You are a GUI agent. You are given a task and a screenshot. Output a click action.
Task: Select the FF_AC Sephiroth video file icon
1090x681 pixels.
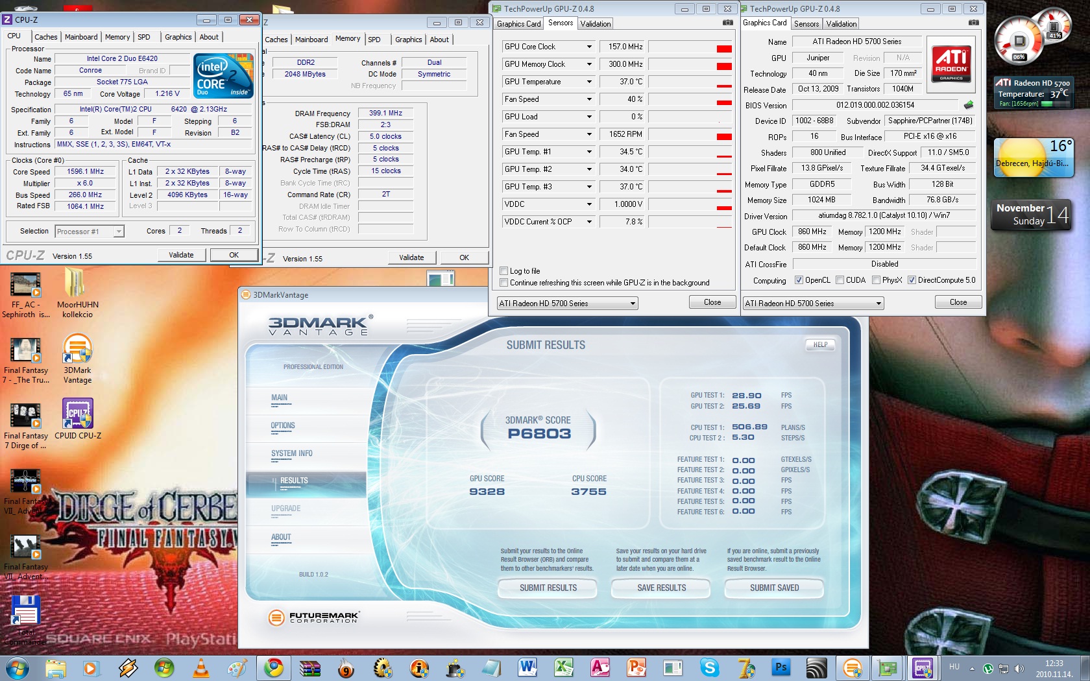point(26,295)
